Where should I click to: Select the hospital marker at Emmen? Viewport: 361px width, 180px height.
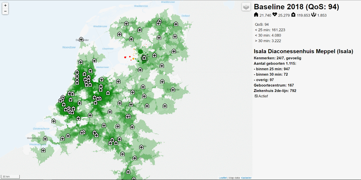coord(174,51)
